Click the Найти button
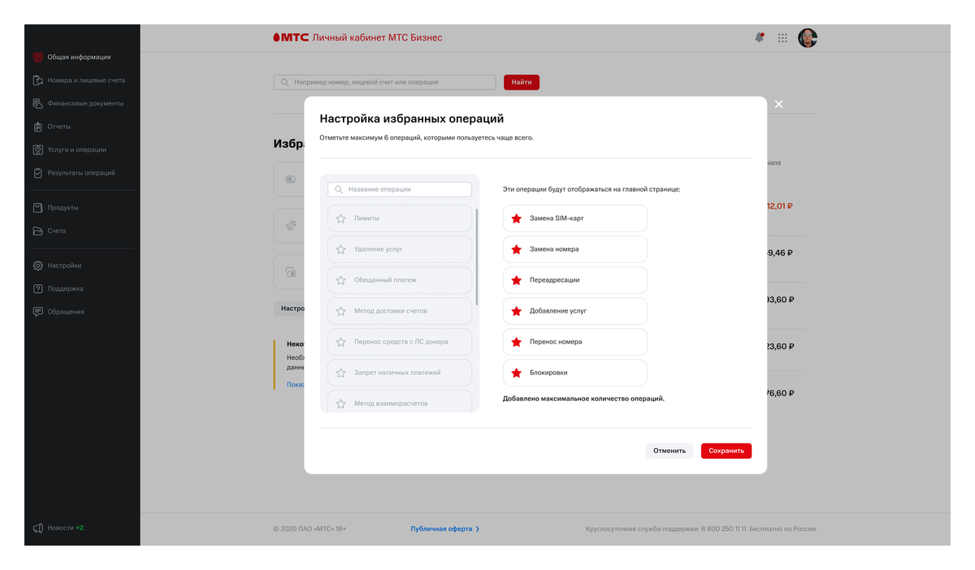The width and height of the screenshot is (975, 570). click(522, 82)
